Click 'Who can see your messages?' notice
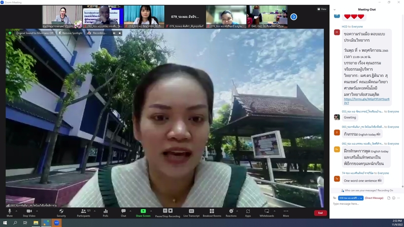The width and height of the screenshot is (404, 227). coord(367,191)
